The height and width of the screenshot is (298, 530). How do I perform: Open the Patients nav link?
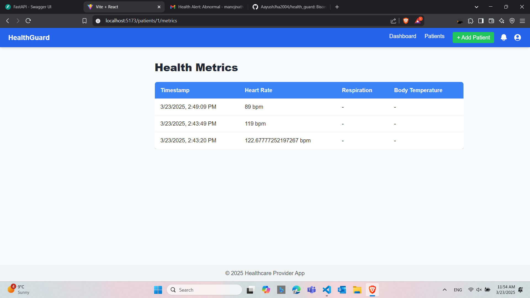(434, 36)
